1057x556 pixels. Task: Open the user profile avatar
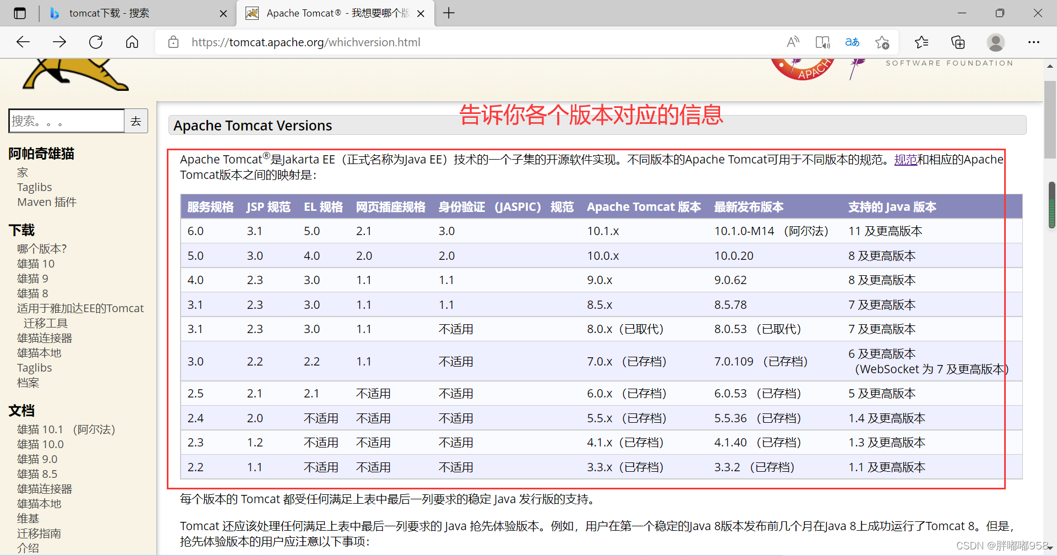995,42
